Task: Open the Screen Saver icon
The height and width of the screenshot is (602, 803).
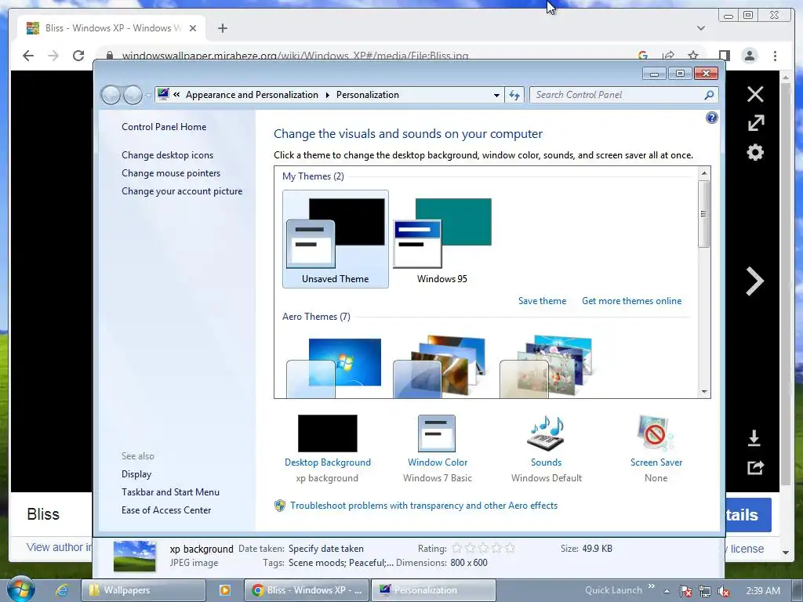Action: [x=656, y=433]
